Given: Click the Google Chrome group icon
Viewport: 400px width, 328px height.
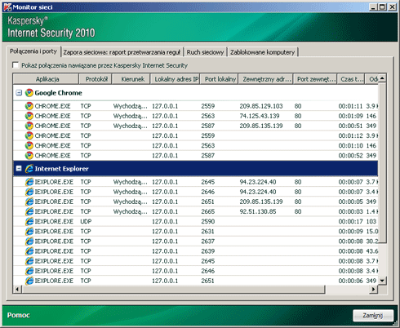Looking at the screenshot, I should point(29,93).
